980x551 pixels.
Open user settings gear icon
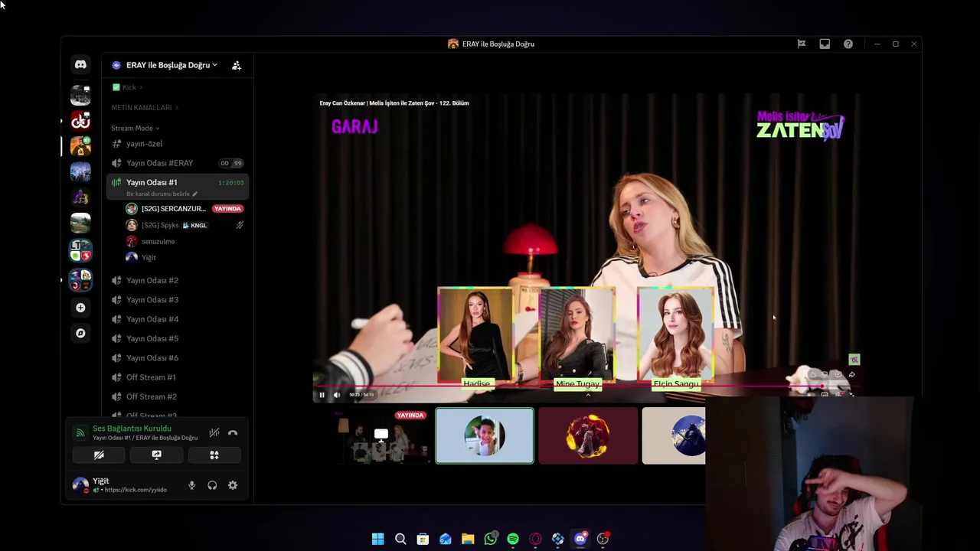tap(233, 485)
